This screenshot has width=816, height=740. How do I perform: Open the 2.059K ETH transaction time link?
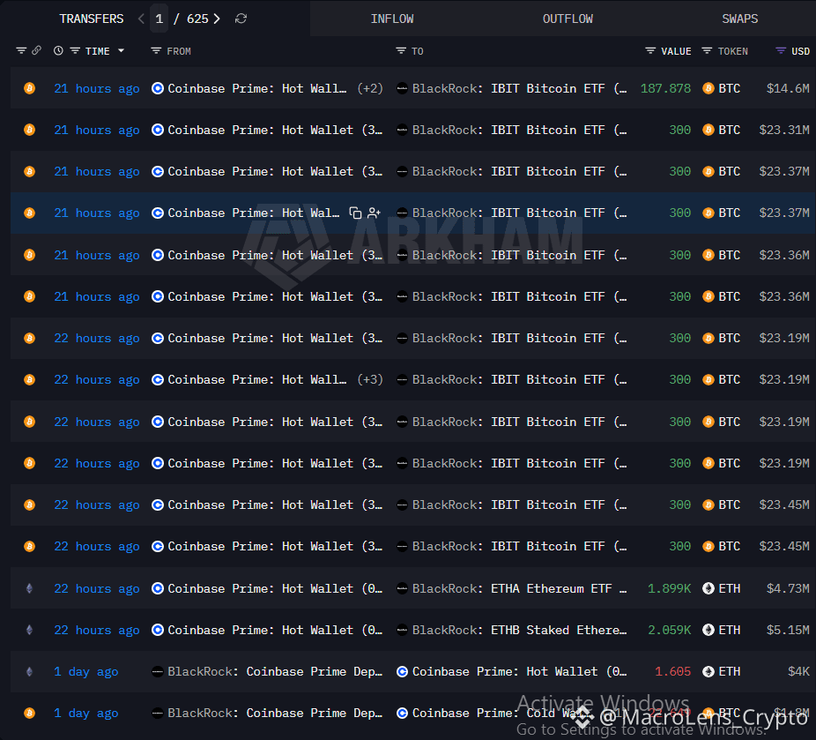pos(97,630)
